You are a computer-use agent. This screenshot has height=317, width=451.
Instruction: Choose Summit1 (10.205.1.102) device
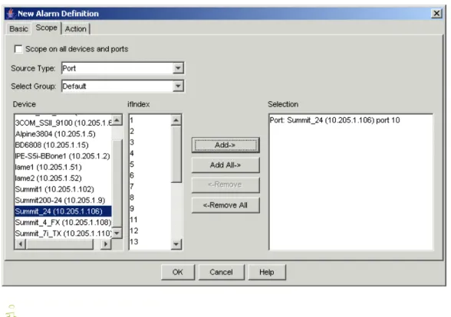[x=63, y=189]
